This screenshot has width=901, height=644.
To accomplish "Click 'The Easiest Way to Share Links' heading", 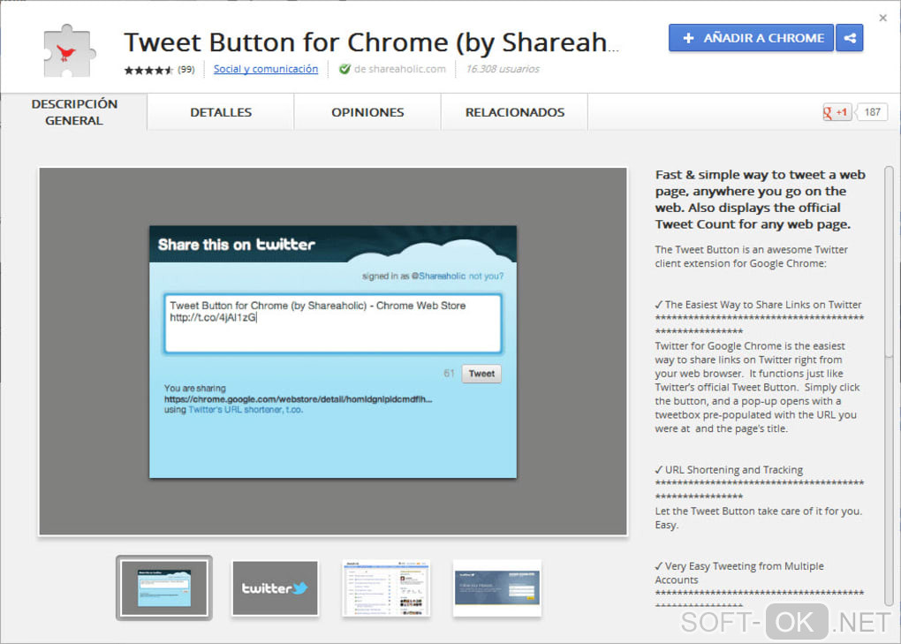I will [759, 305].
